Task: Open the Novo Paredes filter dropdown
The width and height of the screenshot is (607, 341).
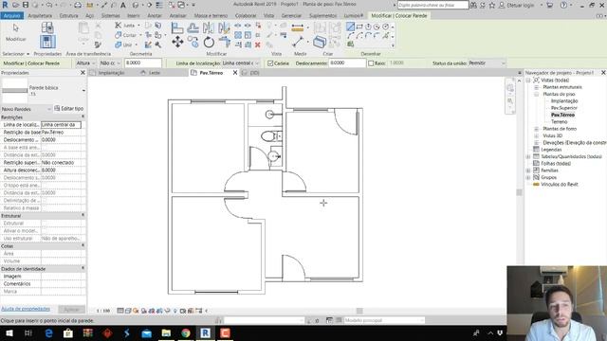Action: 26,109
